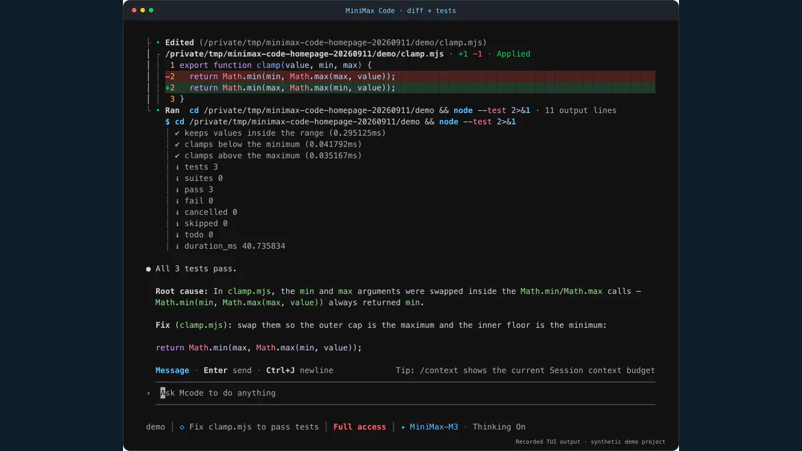Click the clamp.mjs file path in diff header
Viewport: 802px width, 451px height.
point(304,53)
